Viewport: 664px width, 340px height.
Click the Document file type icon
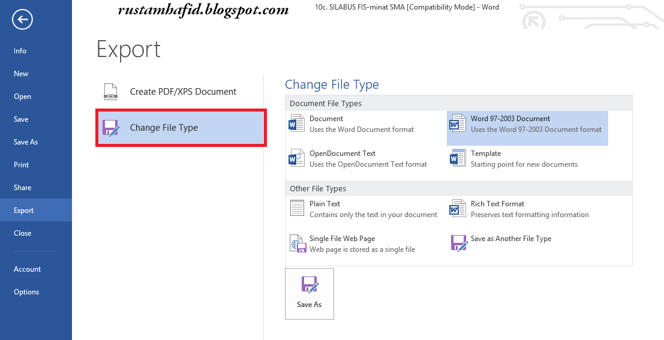click(297, 123)
